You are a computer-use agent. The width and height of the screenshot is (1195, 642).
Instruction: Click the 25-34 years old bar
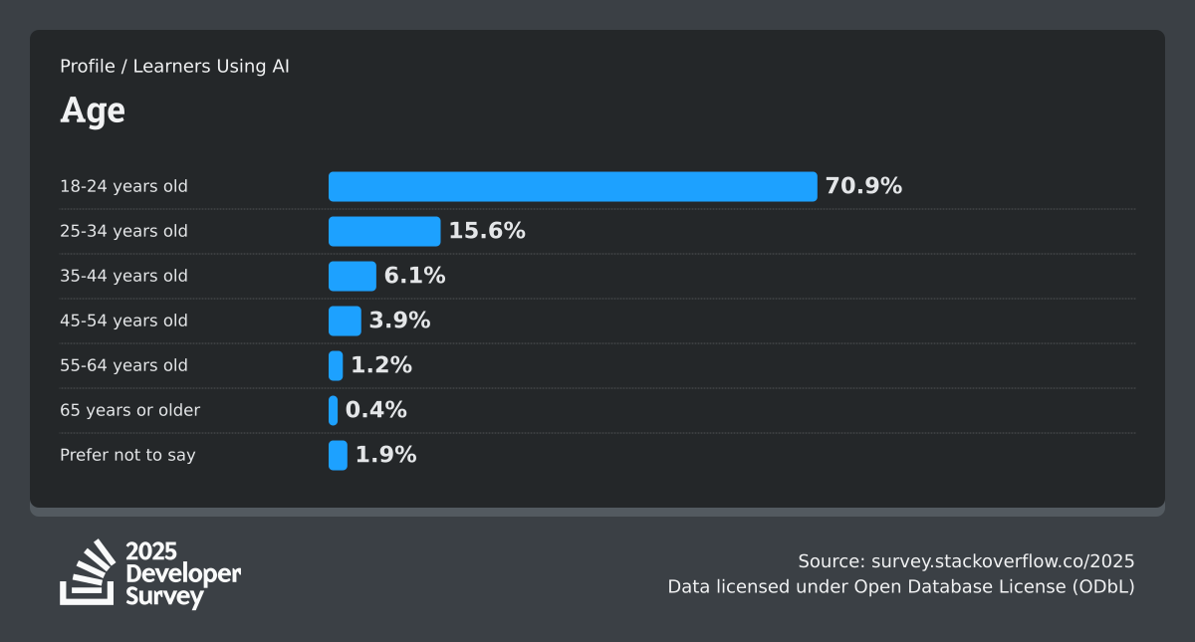[384, 231]
